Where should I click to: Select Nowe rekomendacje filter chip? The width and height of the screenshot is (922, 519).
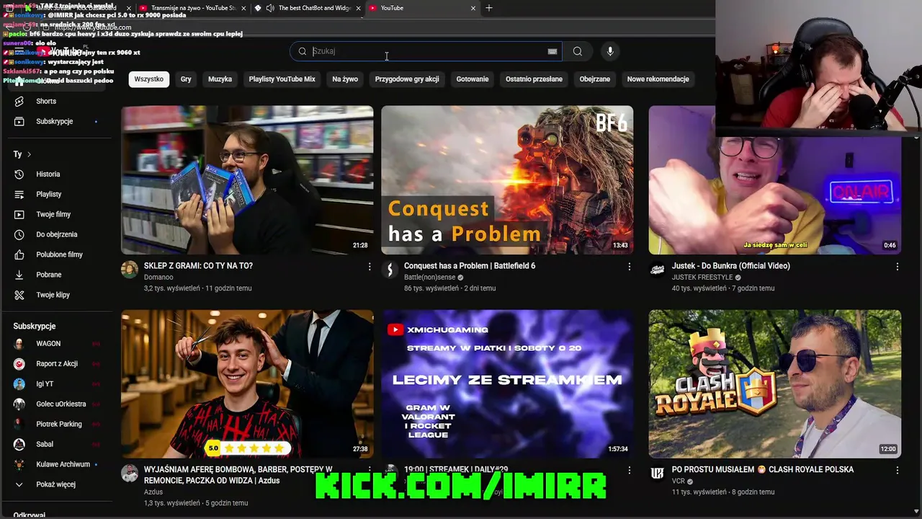tap(658, 79)
